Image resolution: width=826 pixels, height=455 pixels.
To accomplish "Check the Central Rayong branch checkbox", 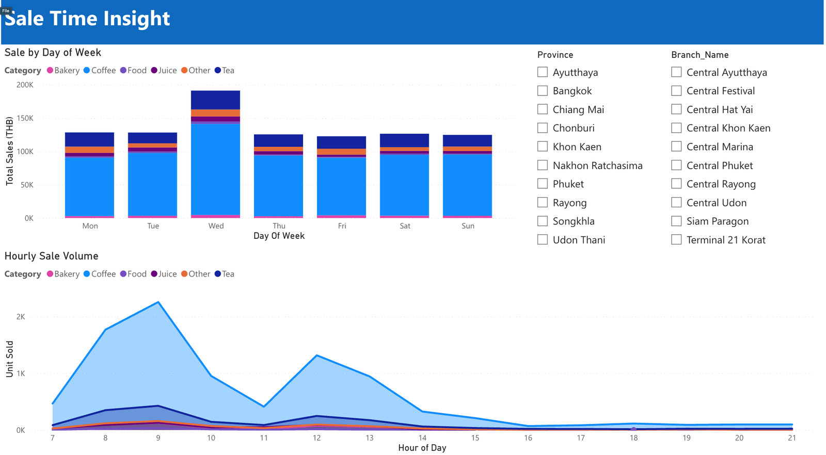I will pyautogui.click(x=676, y=184).
